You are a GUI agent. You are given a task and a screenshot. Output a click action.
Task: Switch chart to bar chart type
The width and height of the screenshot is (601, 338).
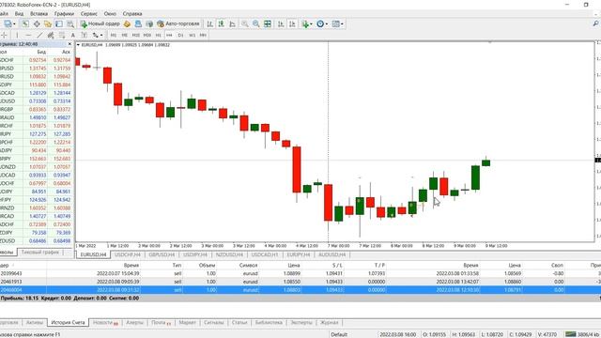pos(210,23)
